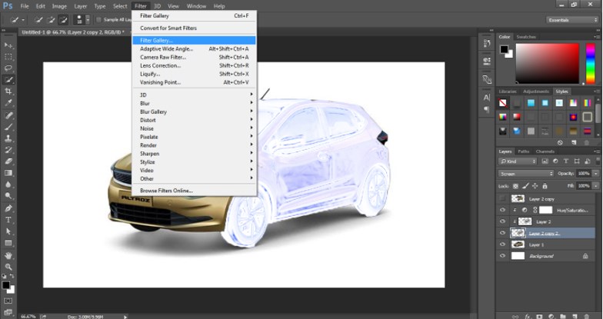Screen dimensions: 603x319
Task: Pick a color in the red color field
Action: tap(548, 63)
